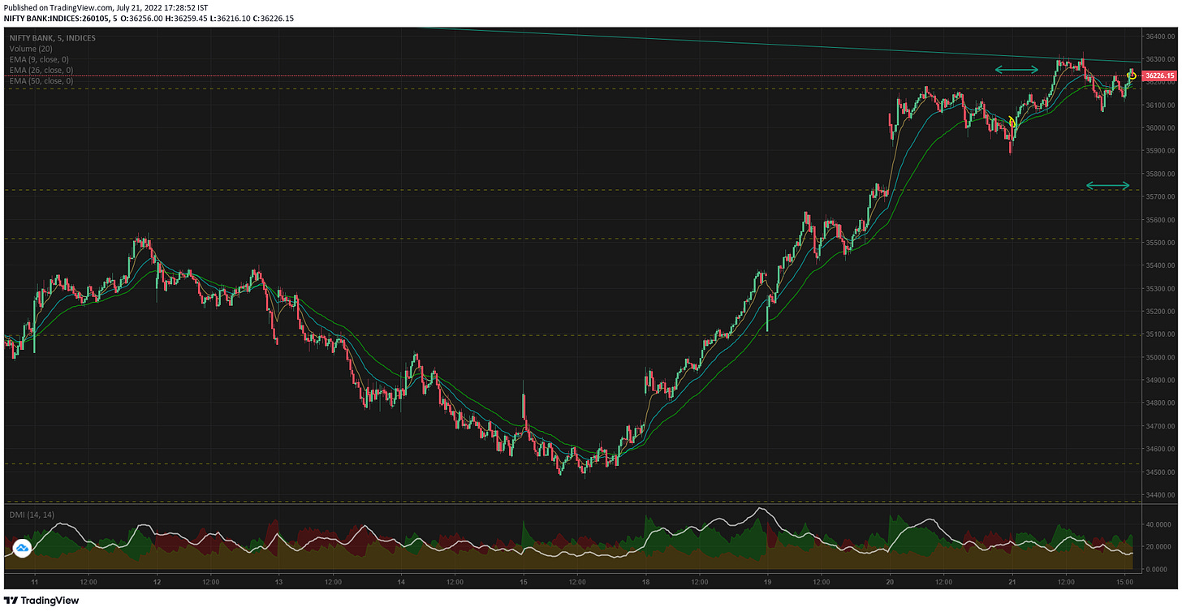Select the upper teal double-headed arrow drawing
The image size is (1182, 612).
(x=1015, y=69)
